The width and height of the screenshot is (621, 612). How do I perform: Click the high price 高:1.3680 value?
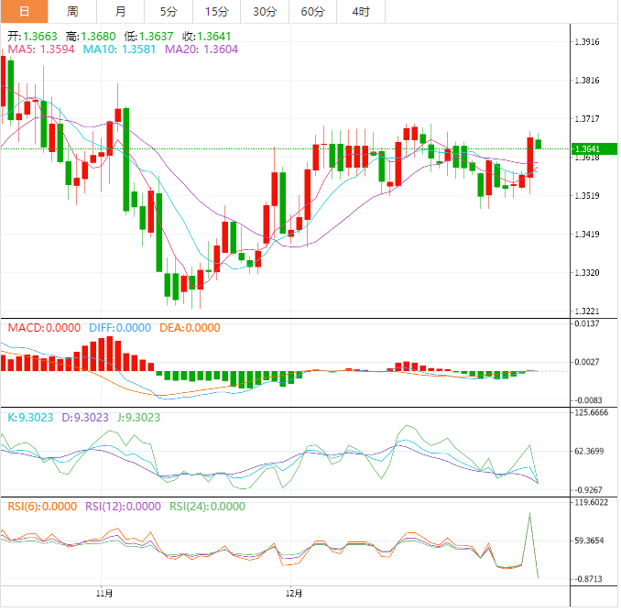tap(91, 37)
